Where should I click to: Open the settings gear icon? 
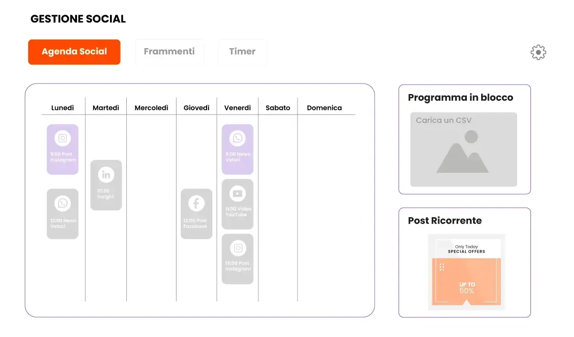538,52
